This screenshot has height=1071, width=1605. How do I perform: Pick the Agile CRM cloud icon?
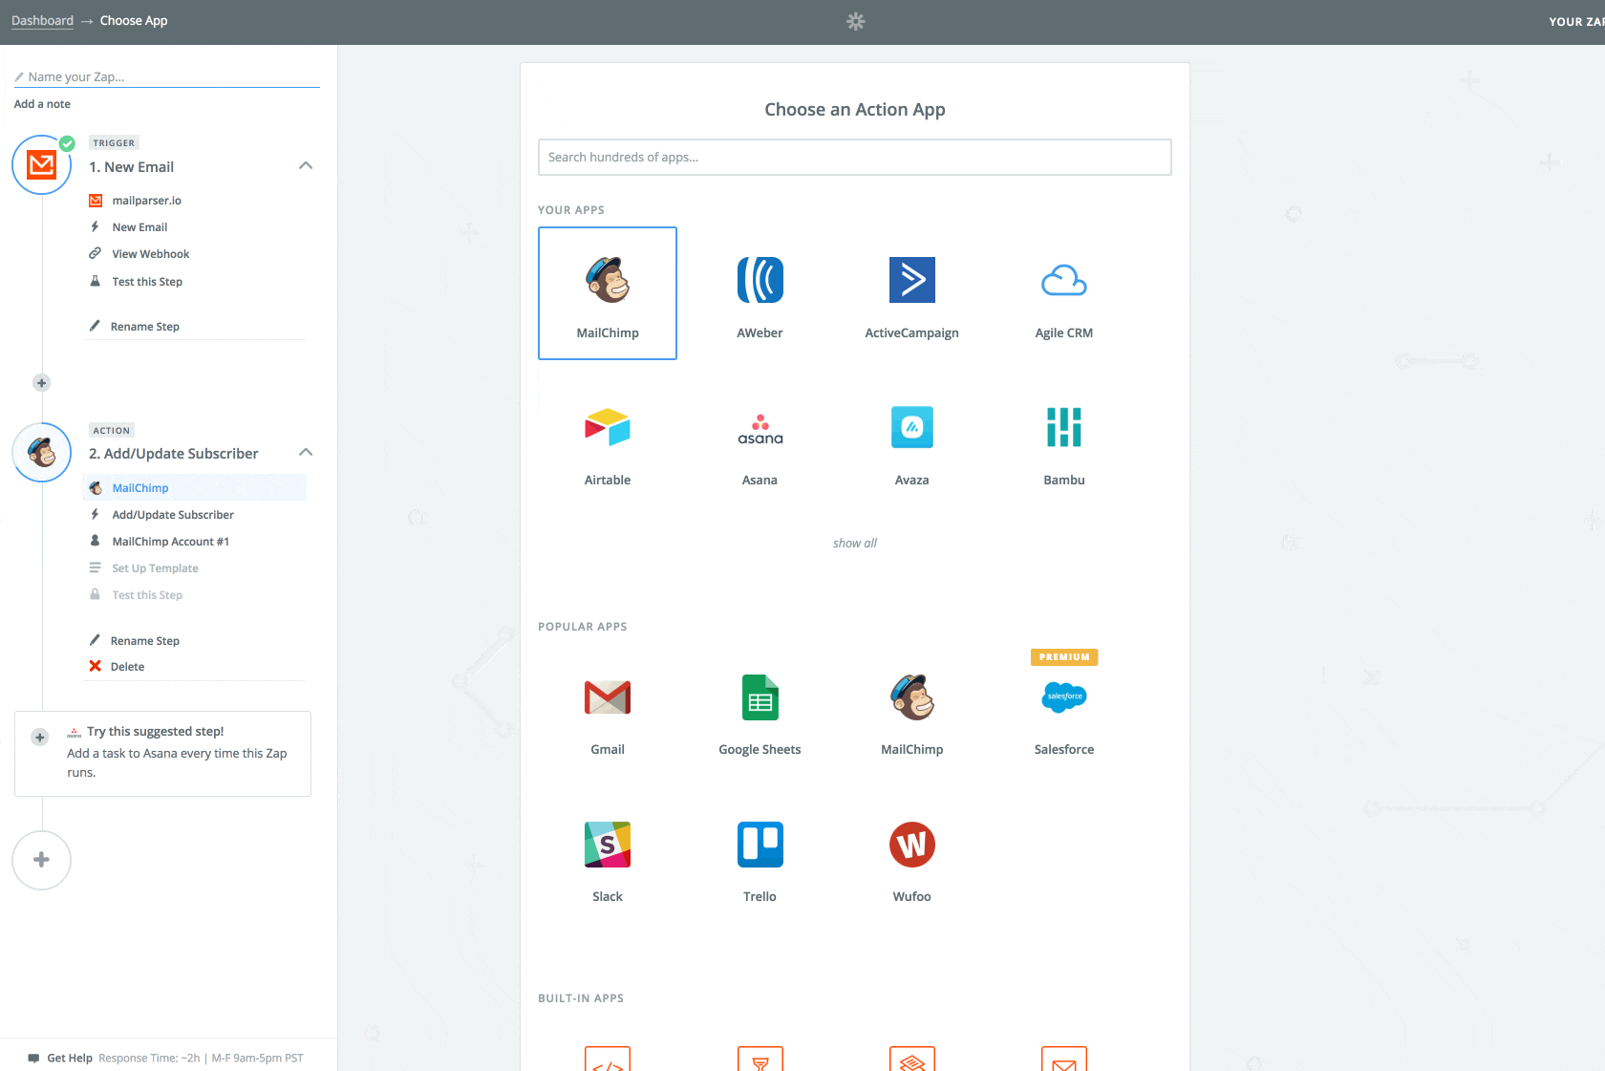click(1063, 281)
